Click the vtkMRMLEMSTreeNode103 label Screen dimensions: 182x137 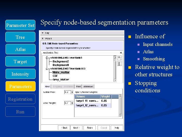(x=68, y=68)
